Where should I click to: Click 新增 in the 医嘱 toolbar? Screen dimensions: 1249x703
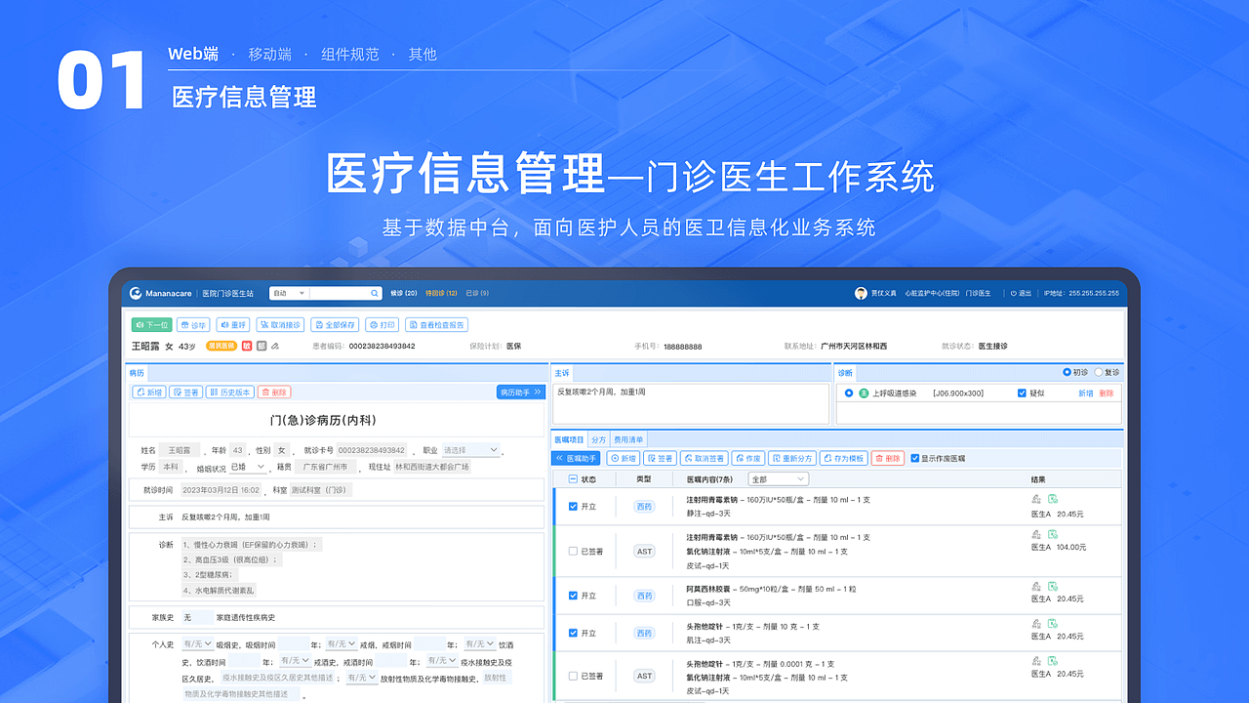[623, 458]
